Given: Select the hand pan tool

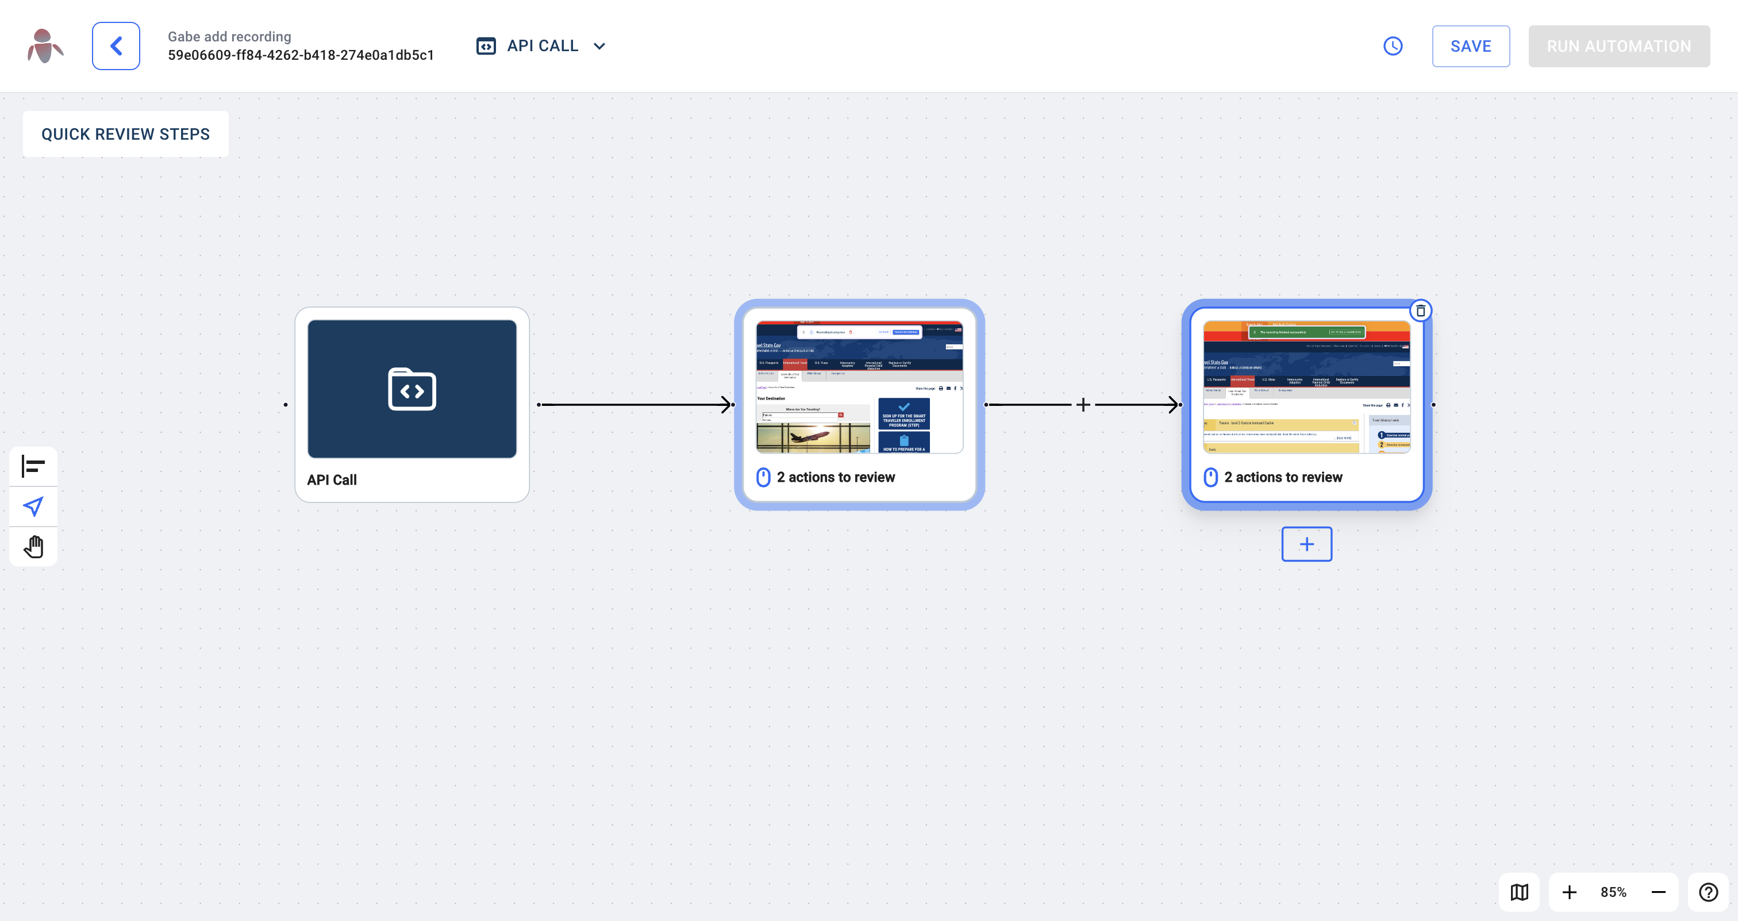Looking at the screenshot, I should coord(33,546).
